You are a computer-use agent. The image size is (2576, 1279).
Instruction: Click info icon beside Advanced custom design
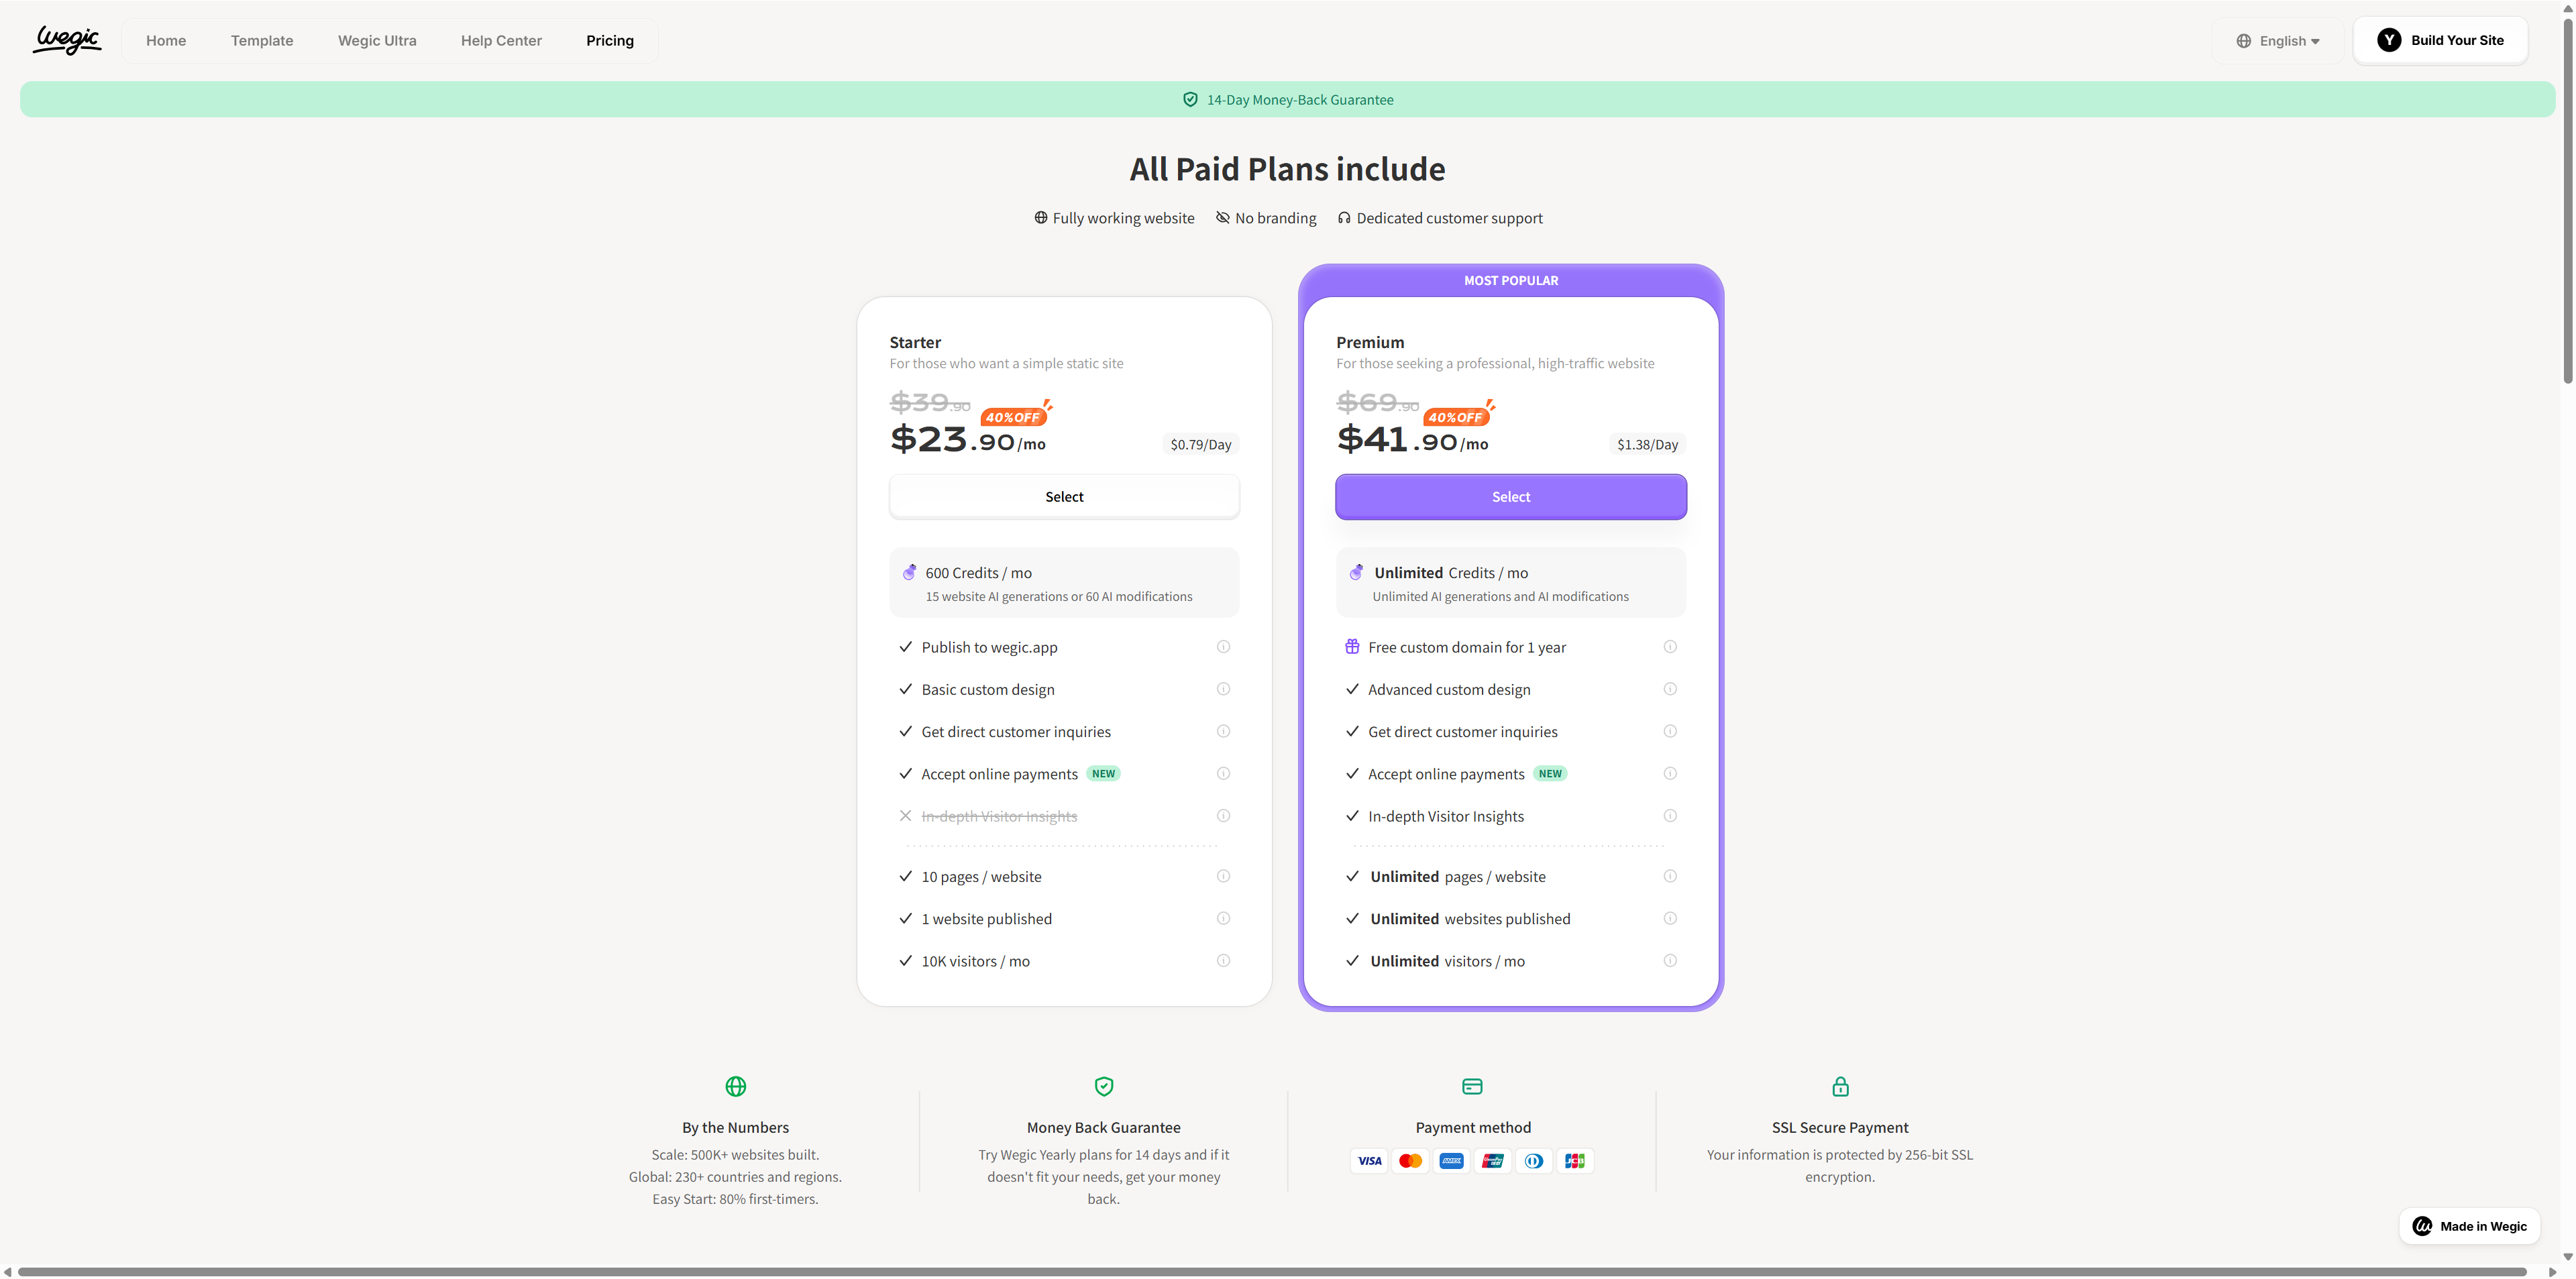(1669, 689)
